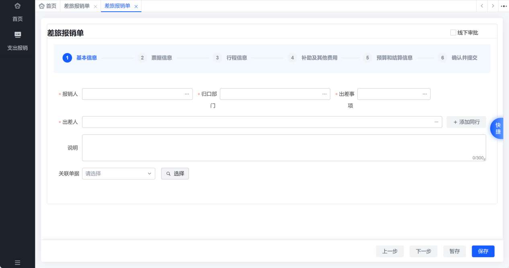Click the 下一步 button
This screenshot has height=268, width=509.
(423, 251)
